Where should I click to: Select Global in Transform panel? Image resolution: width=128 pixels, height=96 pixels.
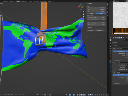coord(91,13)
